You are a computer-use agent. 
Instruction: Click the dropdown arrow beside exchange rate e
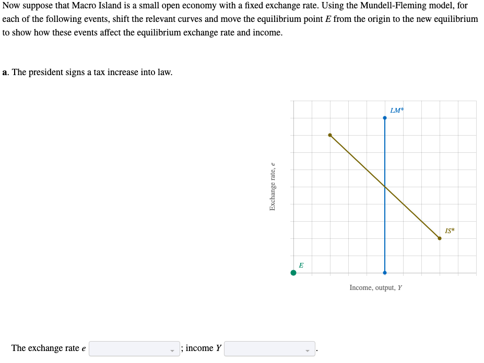pyautogui.click(x=172, y=350)
